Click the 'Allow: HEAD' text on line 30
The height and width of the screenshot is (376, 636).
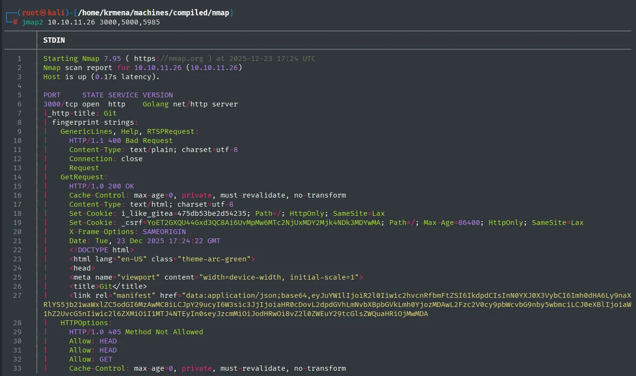[x=93, y=341]
